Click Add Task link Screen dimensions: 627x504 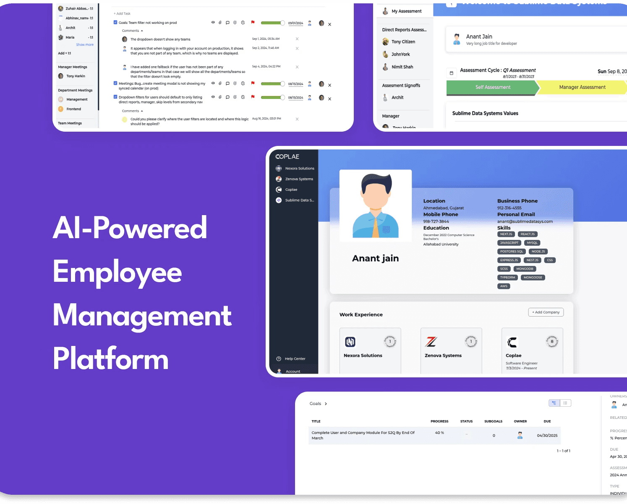tap(122, 13)
